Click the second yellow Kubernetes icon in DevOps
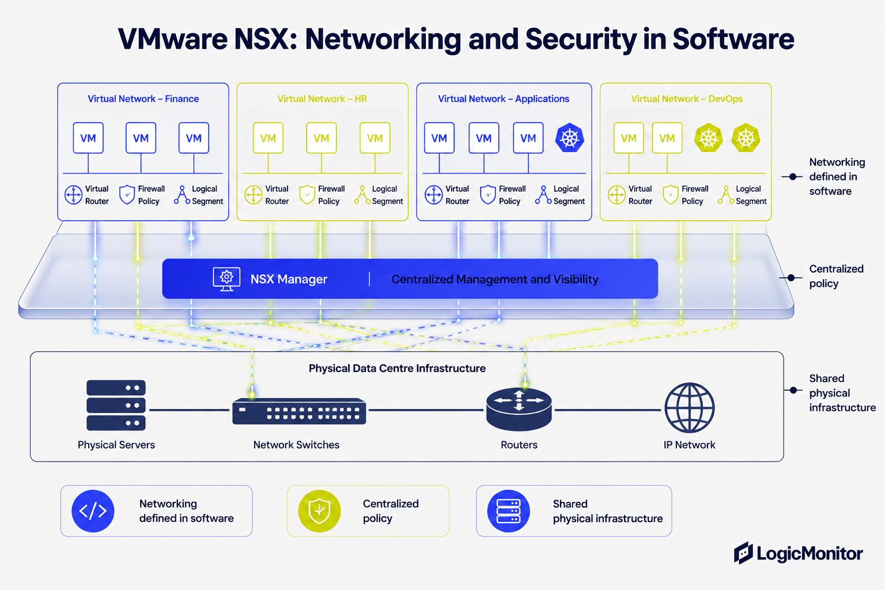The width and height of the screenshot is (885, 590). click(746, 138)
